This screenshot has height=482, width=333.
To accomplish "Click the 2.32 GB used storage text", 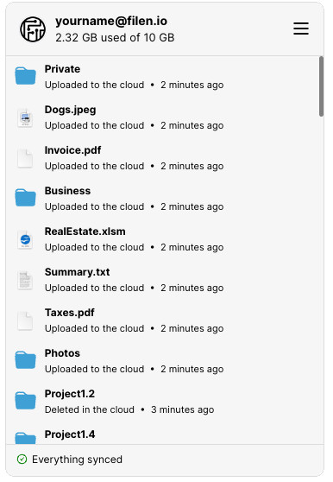I will [115, 37].
